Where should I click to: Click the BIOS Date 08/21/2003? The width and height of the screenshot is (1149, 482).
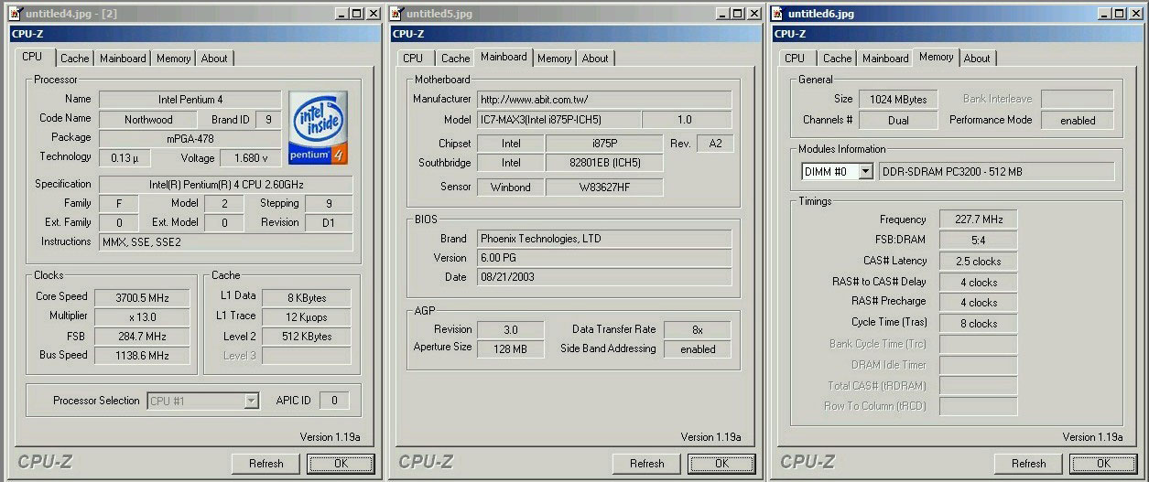(x=604, y=277)
